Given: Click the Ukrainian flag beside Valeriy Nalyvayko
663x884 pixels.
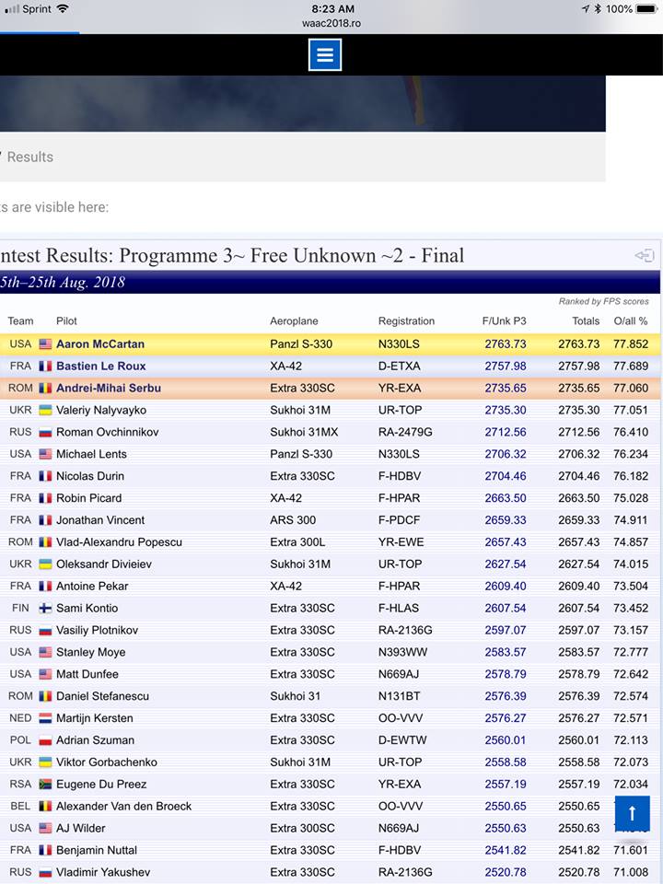Looking at the screenshot, I should coord(45,410).
